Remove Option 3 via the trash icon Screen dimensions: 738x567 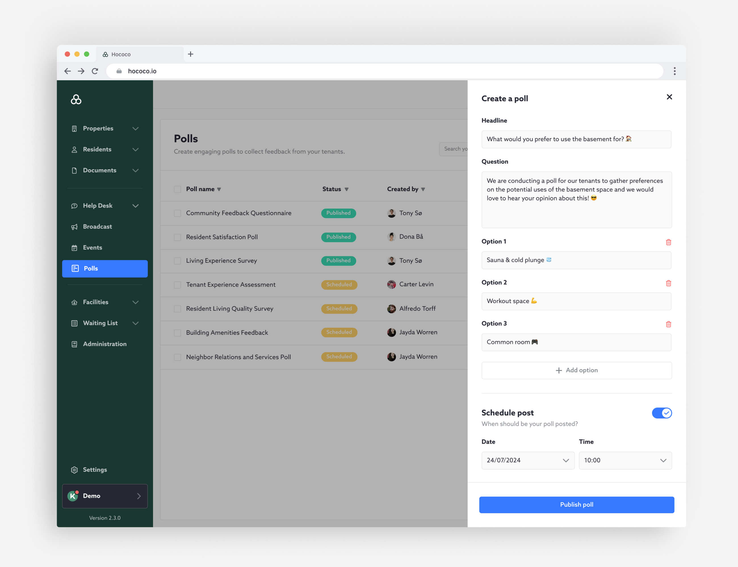point(668,324)
